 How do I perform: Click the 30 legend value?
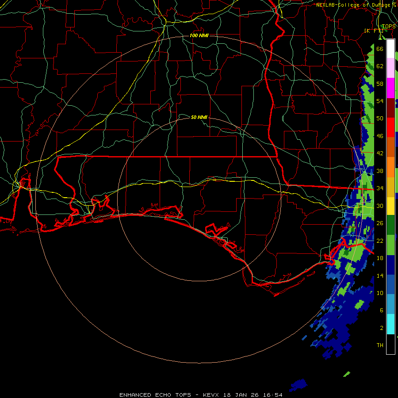(x=380, y=206)
